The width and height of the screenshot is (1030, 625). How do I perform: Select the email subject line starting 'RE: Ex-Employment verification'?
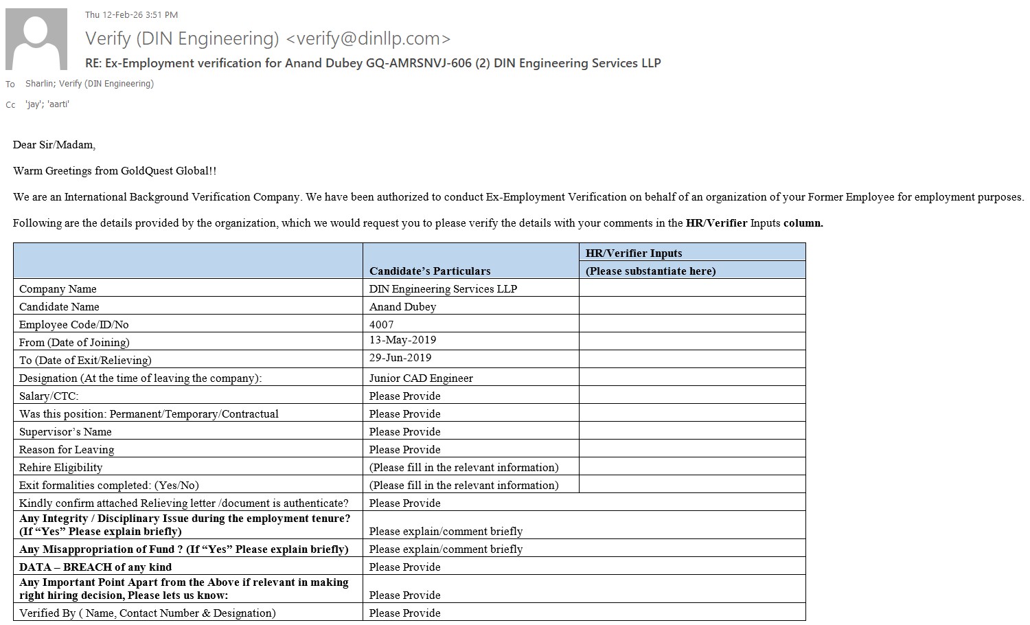pos(373,63)
